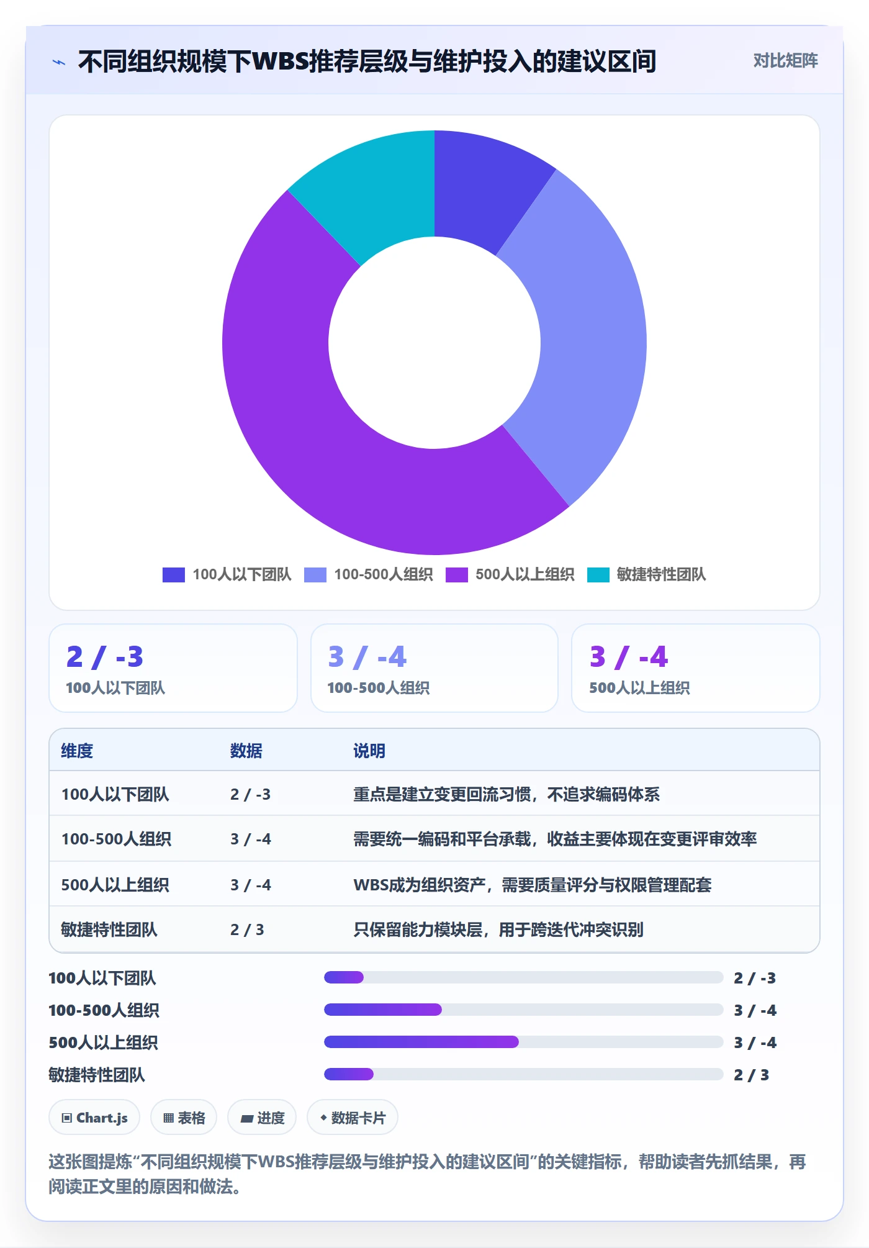Click the diamond icon on the 数据卡片 chip
Image resolution: width=869 pixels, height=1248 pixels.
[323, 1118]
